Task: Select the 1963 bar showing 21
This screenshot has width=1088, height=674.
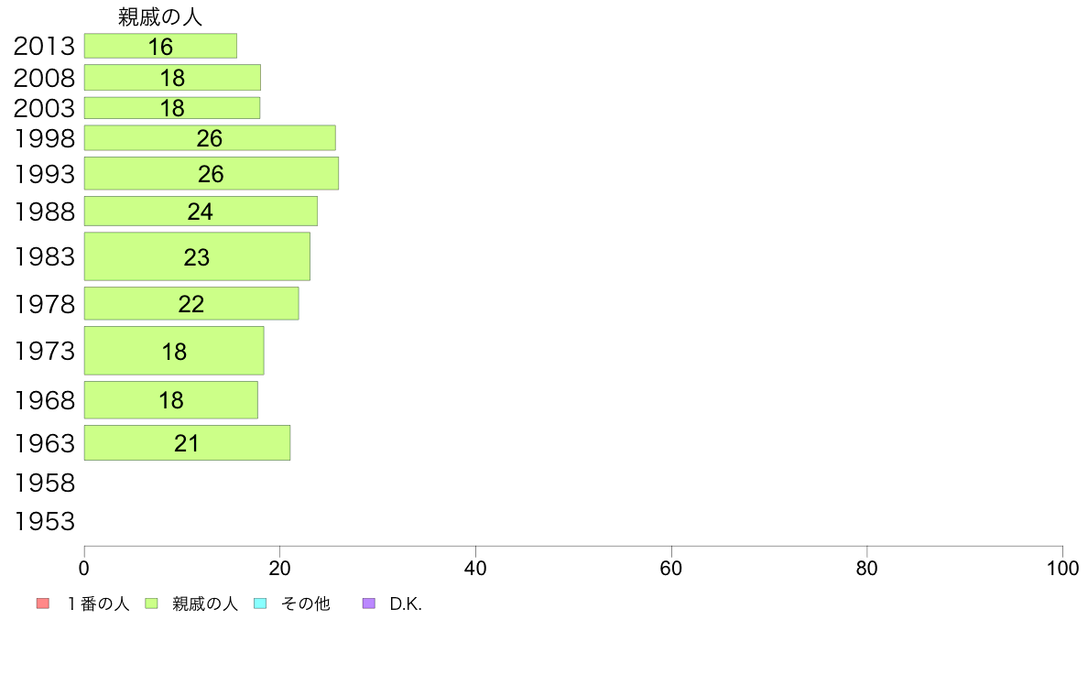Action: tap(187, 443)
